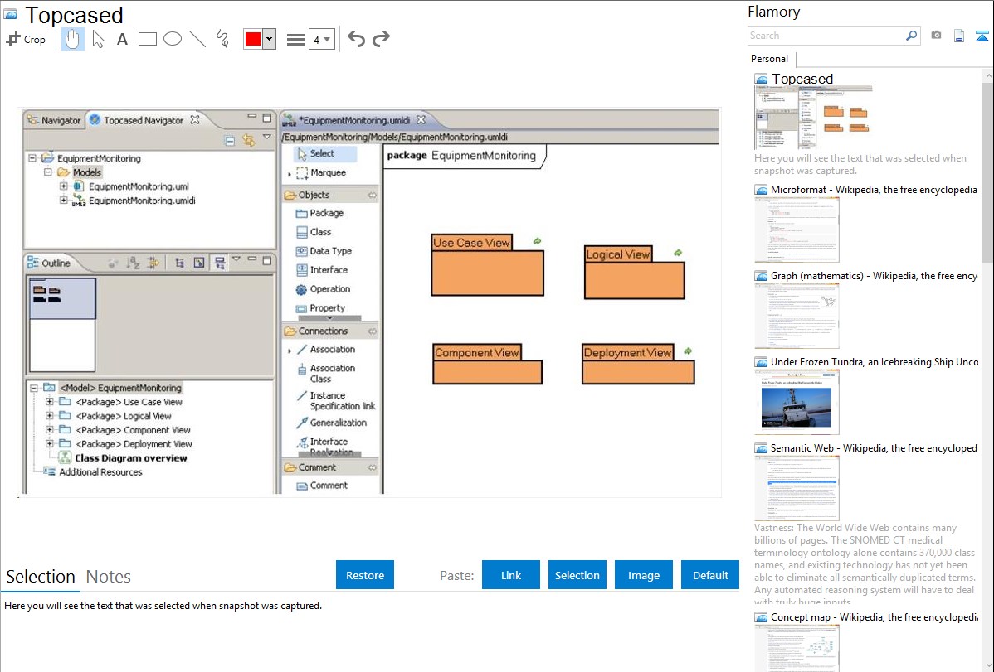Expand the EquipmentMonitoring.uml tree node

coord(63,186)
